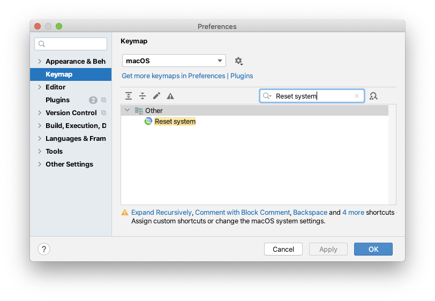Open Find Actions by Shortcut icon
Viewport: 435px width, 301px height.
click(374, 96)
